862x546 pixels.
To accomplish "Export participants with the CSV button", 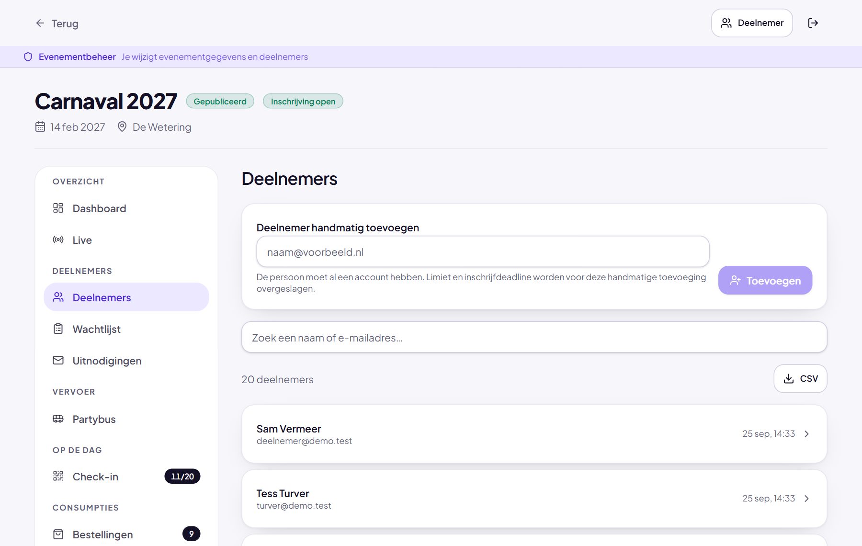I will click(x=800, y=379).
